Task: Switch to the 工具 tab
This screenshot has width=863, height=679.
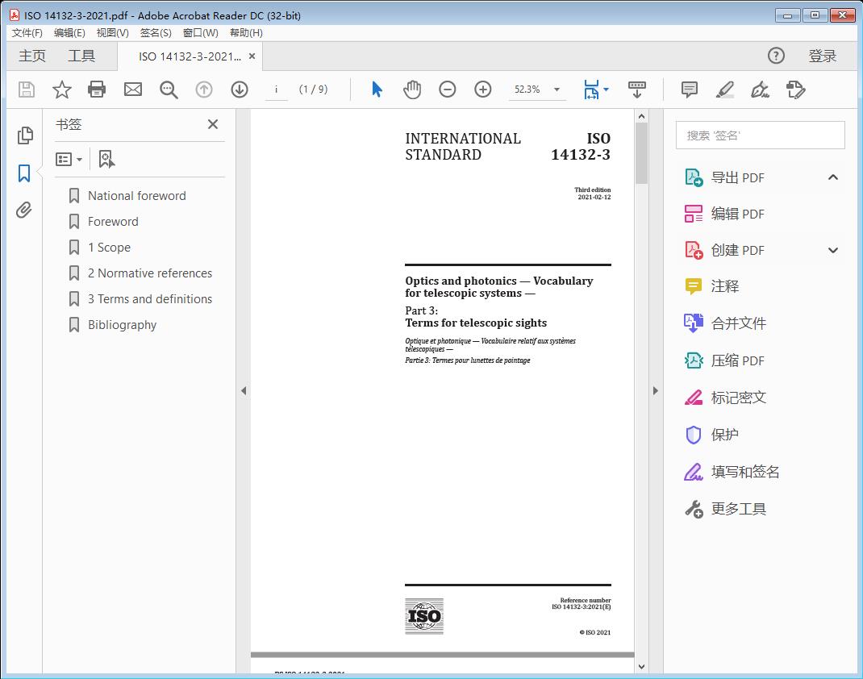Action: [81, 56]
